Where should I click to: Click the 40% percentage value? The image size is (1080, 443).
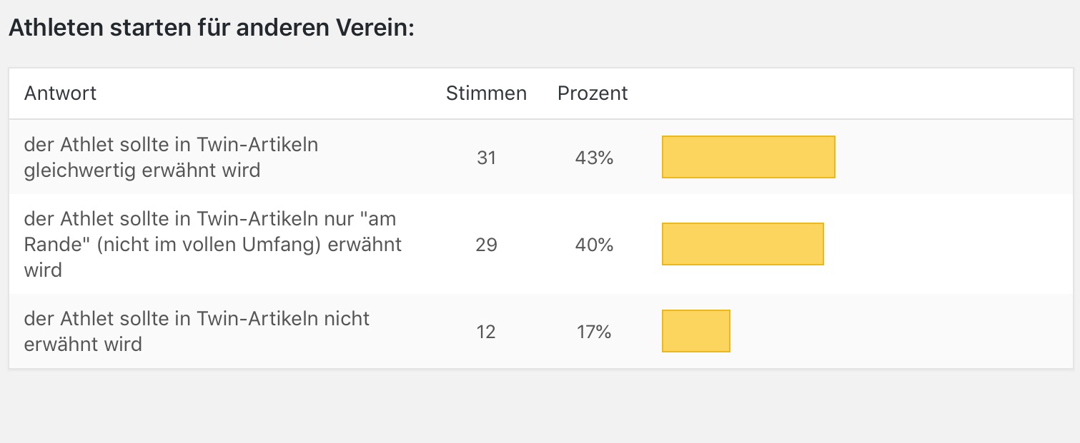click(594, 245)
